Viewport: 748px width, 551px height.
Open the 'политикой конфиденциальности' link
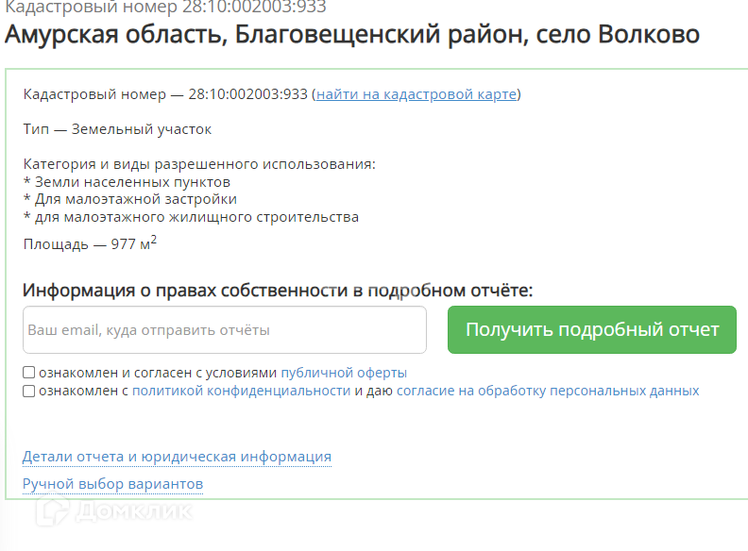click(242, 391)
